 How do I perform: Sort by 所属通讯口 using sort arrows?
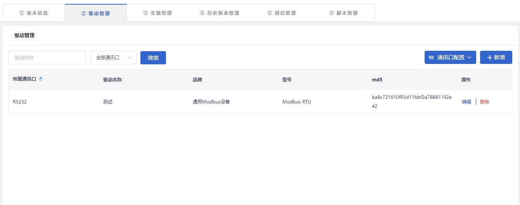tap(41, 79)
